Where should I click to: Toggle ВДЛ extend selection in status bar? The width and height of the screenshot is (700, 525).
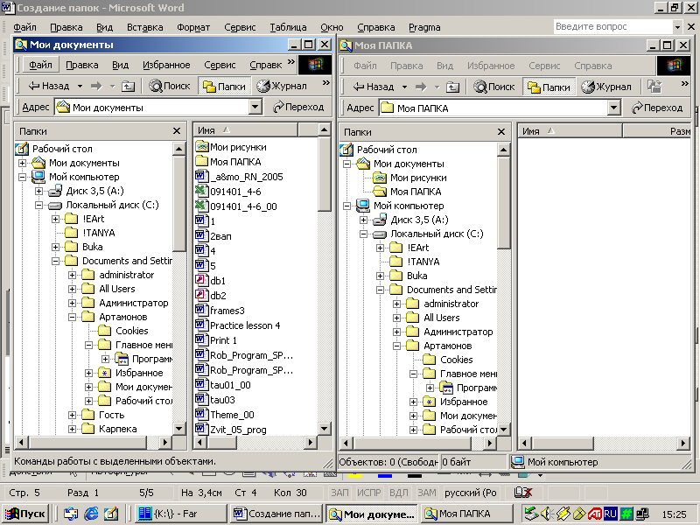point(399,493)
